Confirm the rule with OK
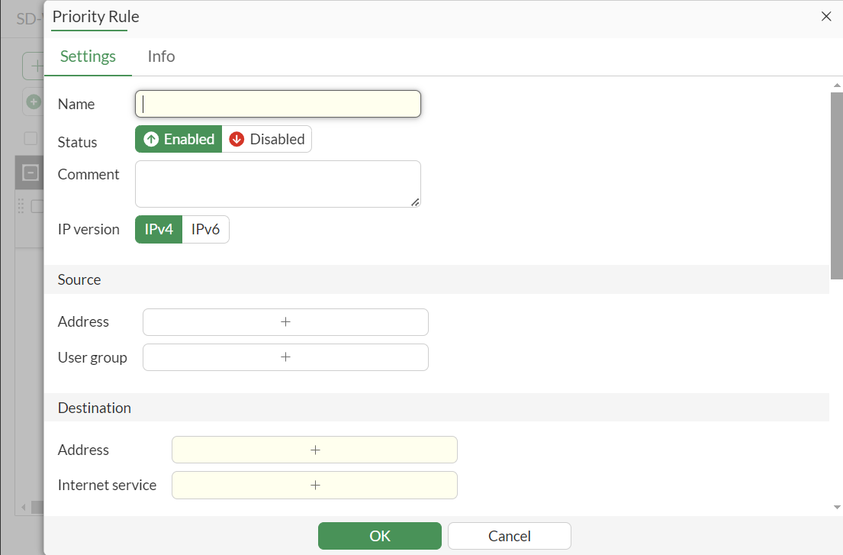The image size is (843, 555). (x=379, y=536)
